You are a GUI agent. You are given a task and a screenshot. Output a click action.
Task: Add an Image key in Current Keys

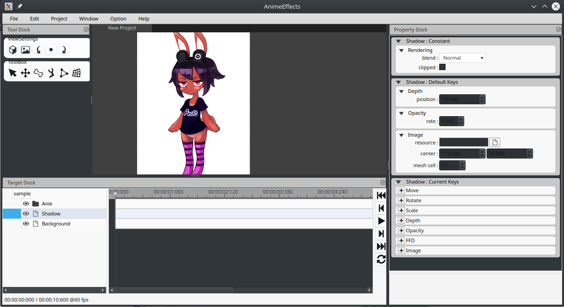tap(401, 251)
